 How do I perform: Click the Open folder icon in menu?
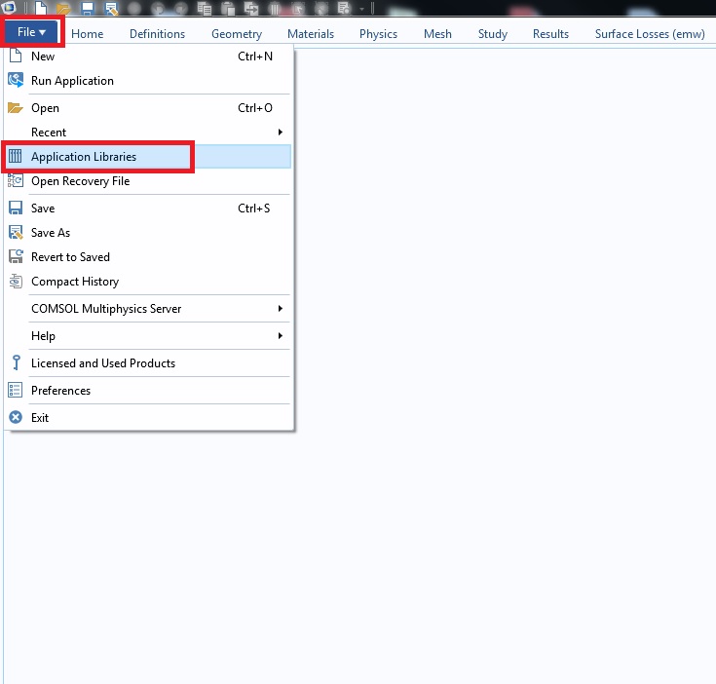point(16,108)
